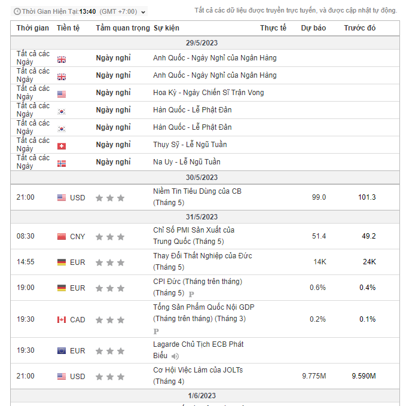This screenshot has height=406, width=403.
Task: Click the three-star importance rating for CAD
Action: click(x=110, y=320)
